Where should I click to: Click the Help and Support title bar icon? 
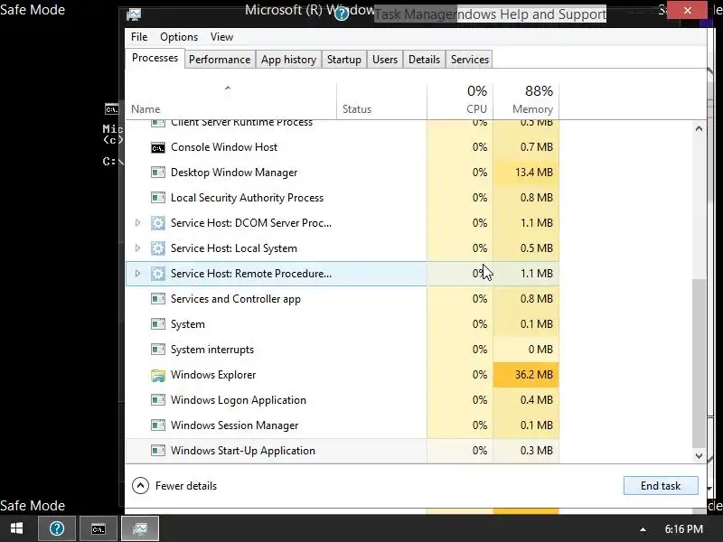(342, 14)
